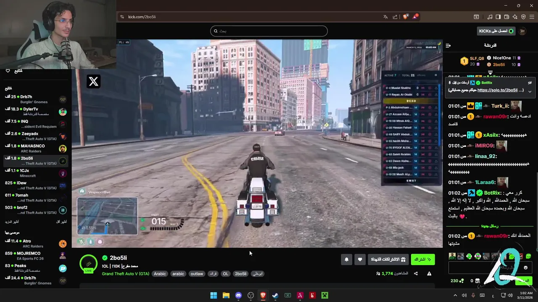Open Leo AI sparkle icon
Image resolution: width=538 pixels, height=302 pixels.
click(x=515, y=17)
